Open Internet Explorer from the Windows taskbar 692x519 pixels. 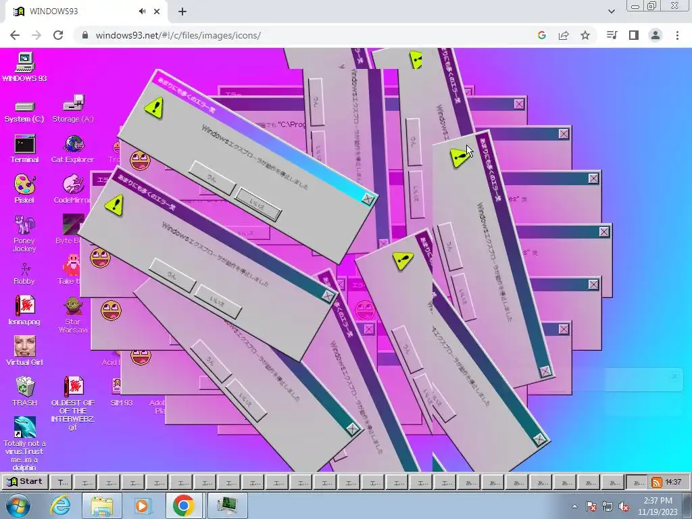60,505
